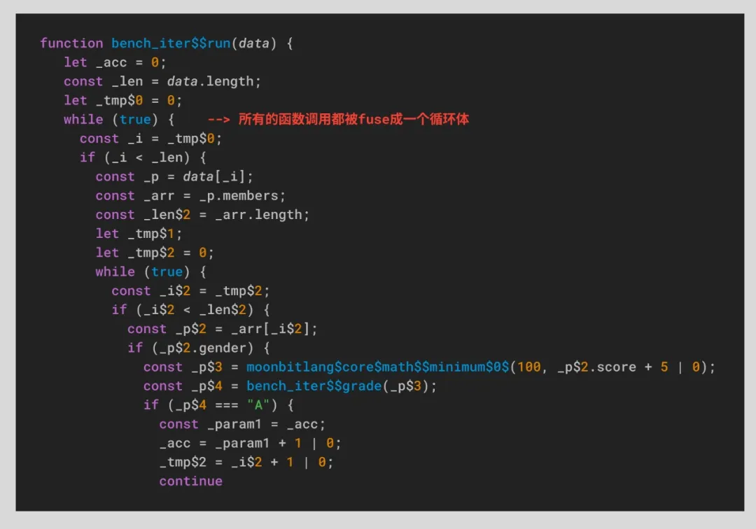This screenshot has width=756, height=529.
Task: Click the 'continue' keyword on the last line
Action: point(190,481)
